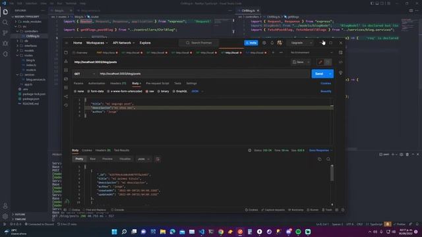Open VS Code Explorer icon in activity bar

point(5,12)
